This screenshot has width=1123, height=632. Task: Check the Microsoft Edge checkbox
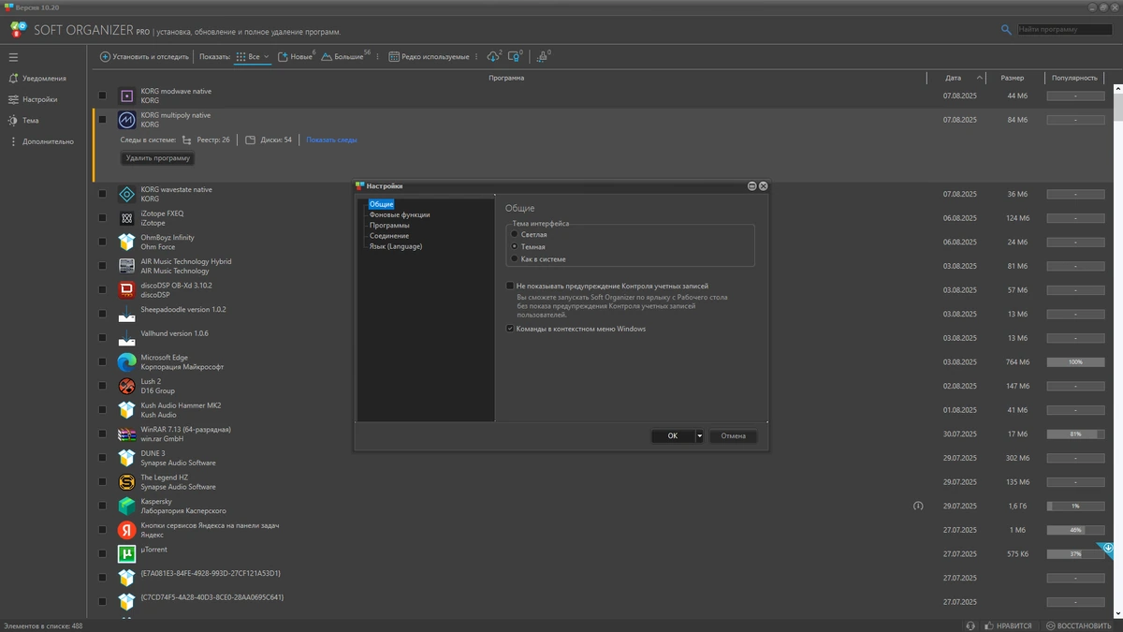[102, 362]
